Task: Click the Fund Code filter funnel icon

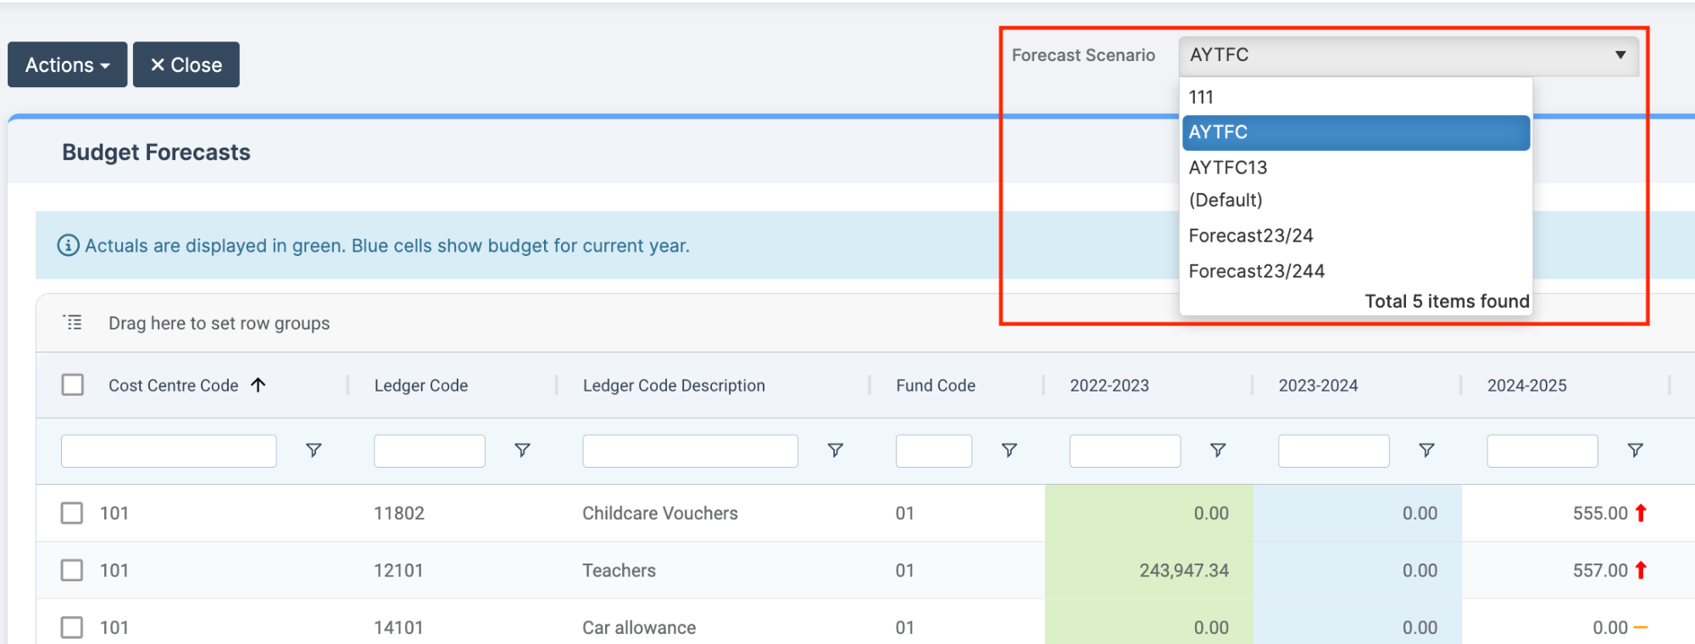Action: 1009,450
